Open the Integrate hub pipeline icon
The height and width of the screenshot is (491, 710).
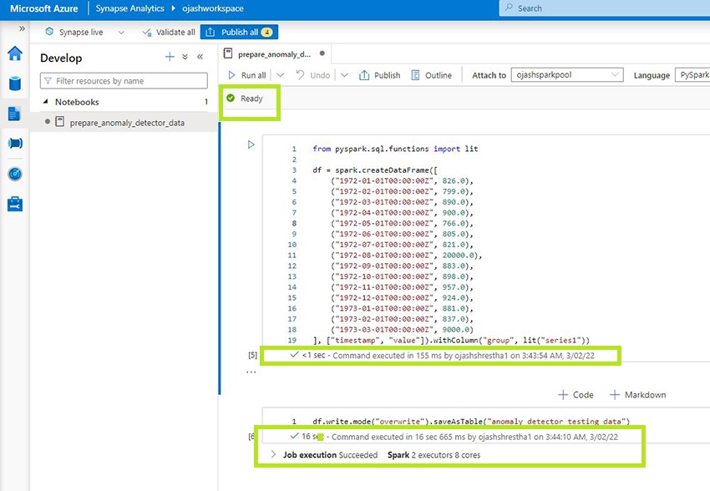click(14, 144)
